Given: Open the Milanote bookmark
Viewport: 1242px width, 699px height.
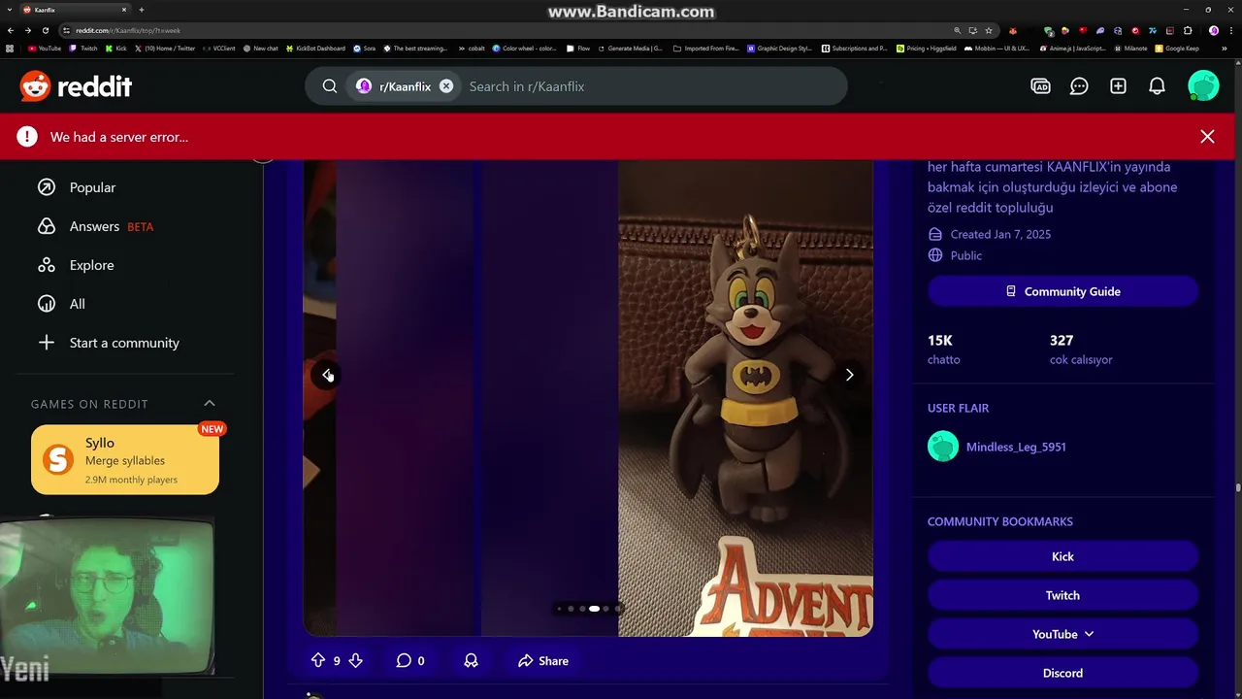Looking at the screenshot, I should pyautogui.click(x=1130, y=49).
